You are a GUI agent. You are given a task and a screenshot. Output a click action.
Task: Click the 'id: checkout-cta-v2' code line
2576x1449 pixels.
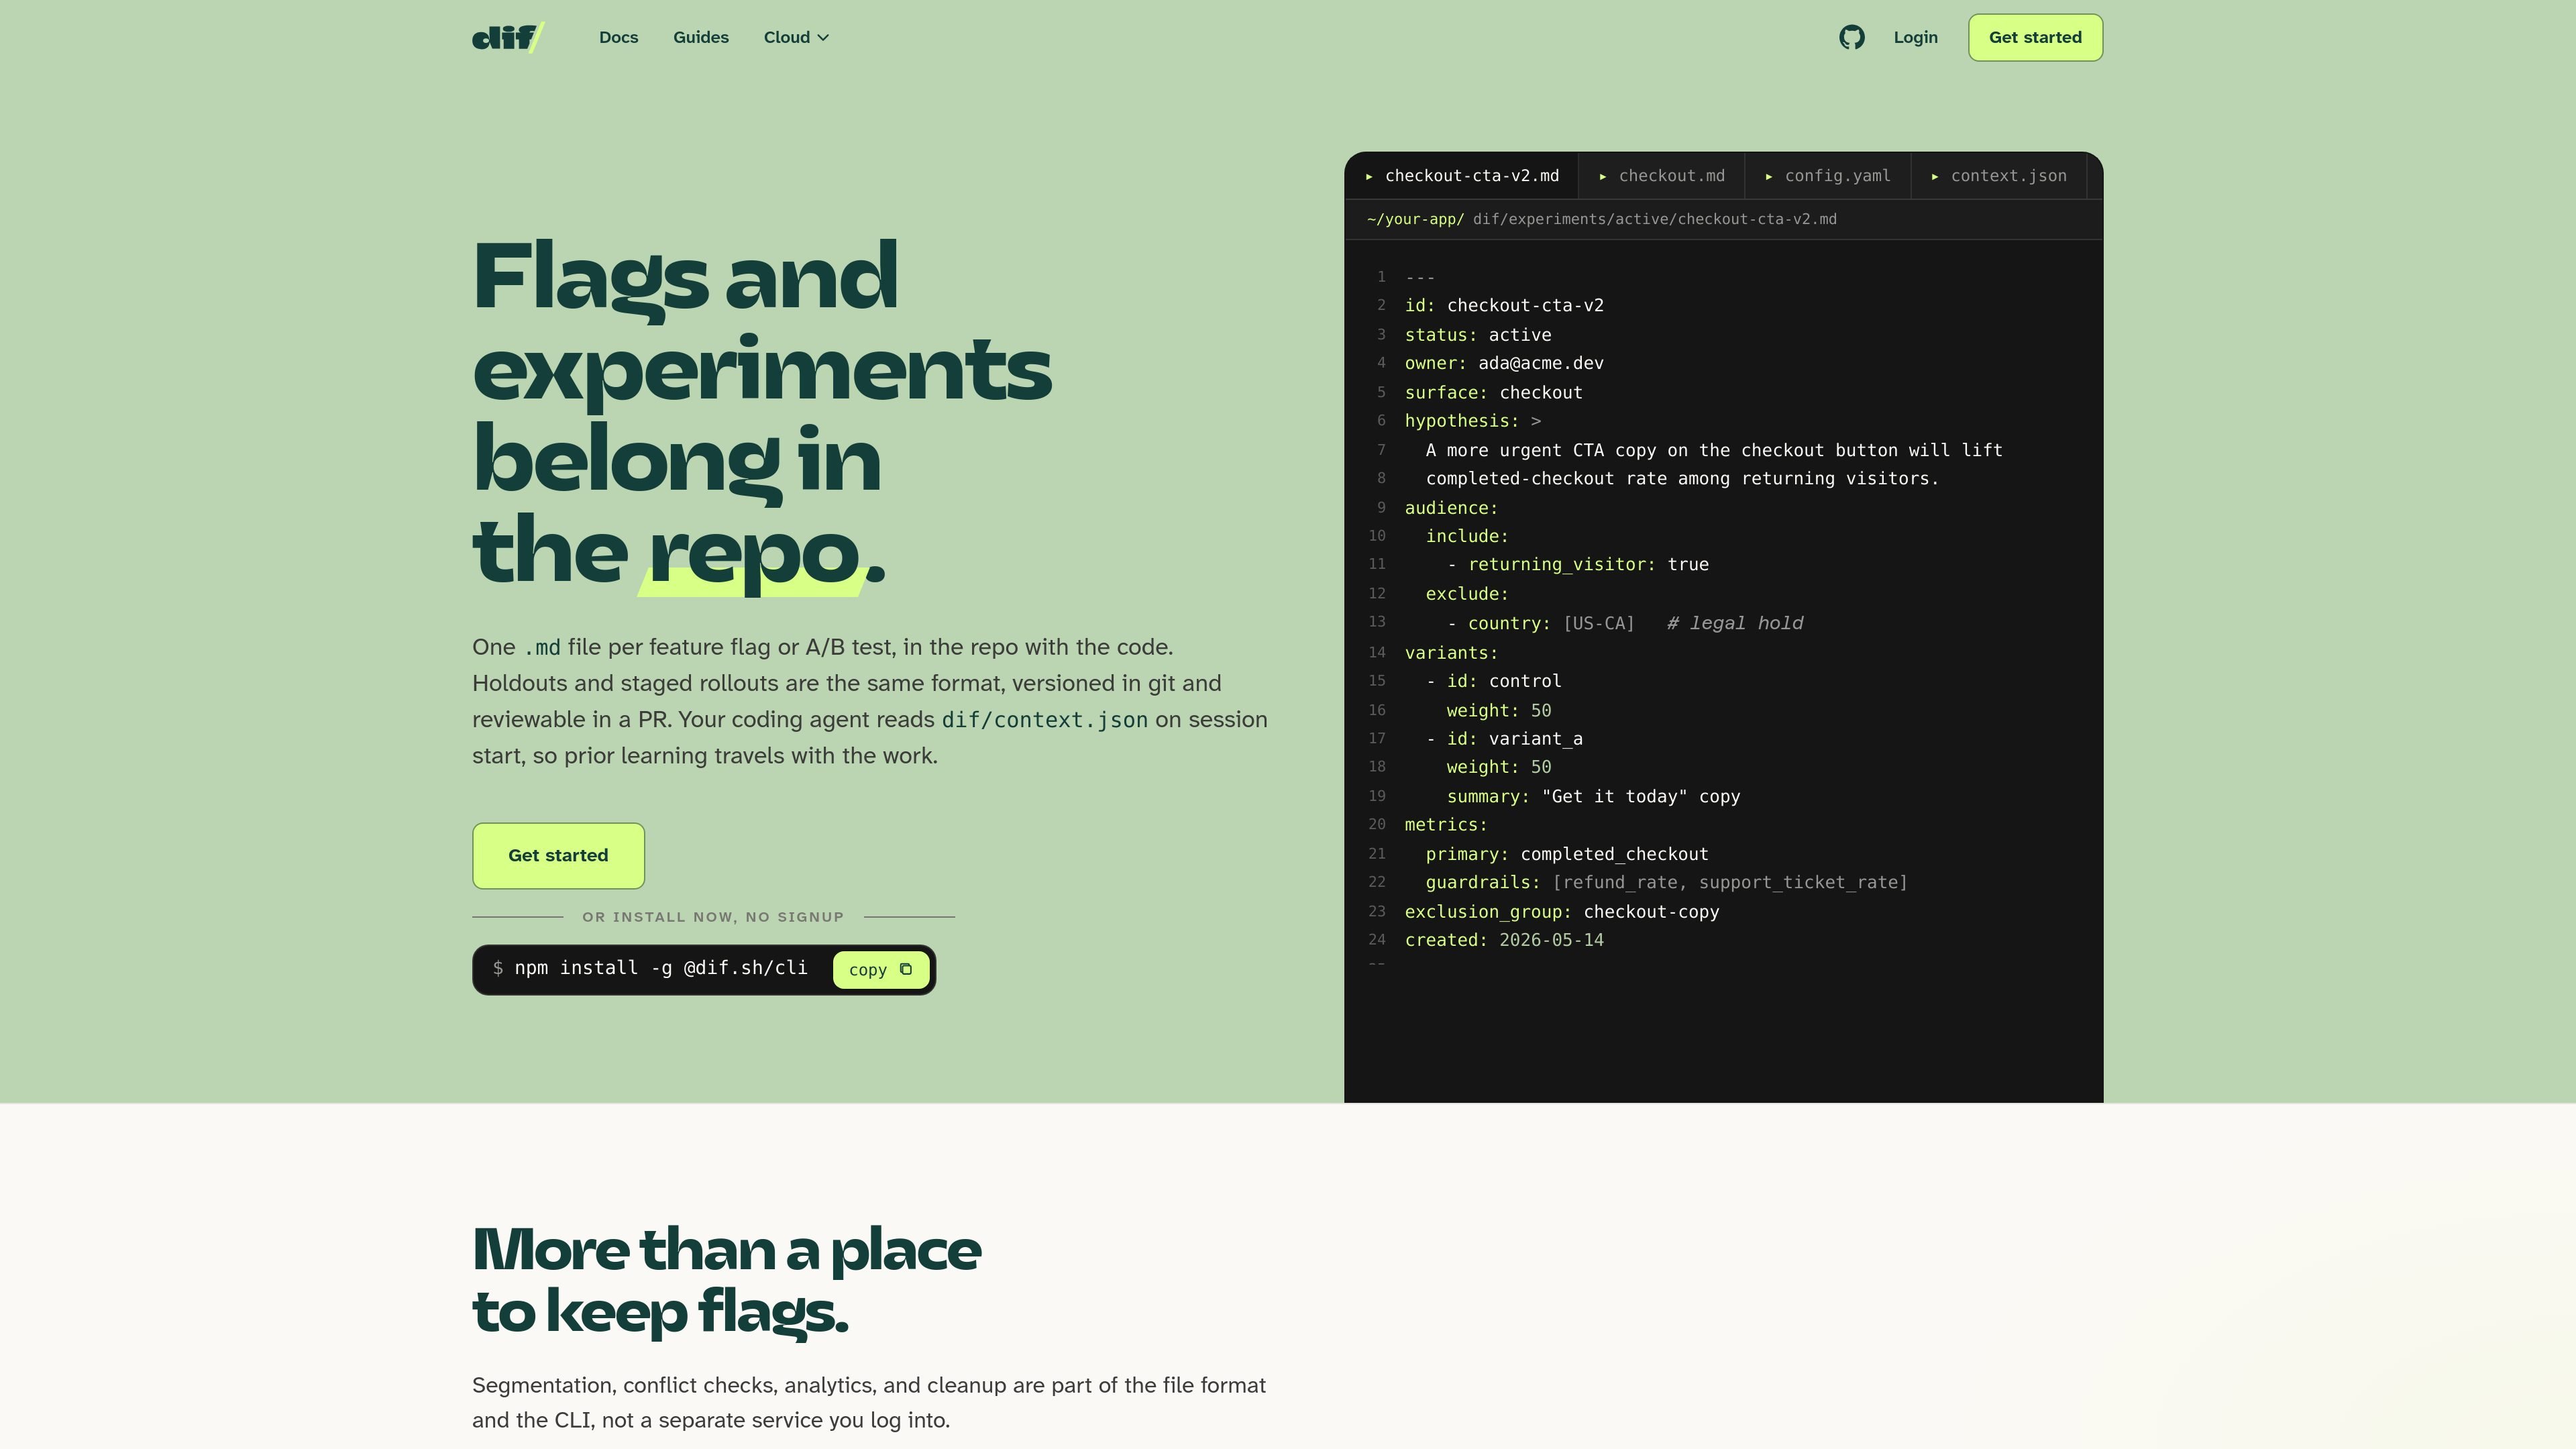1504,305
